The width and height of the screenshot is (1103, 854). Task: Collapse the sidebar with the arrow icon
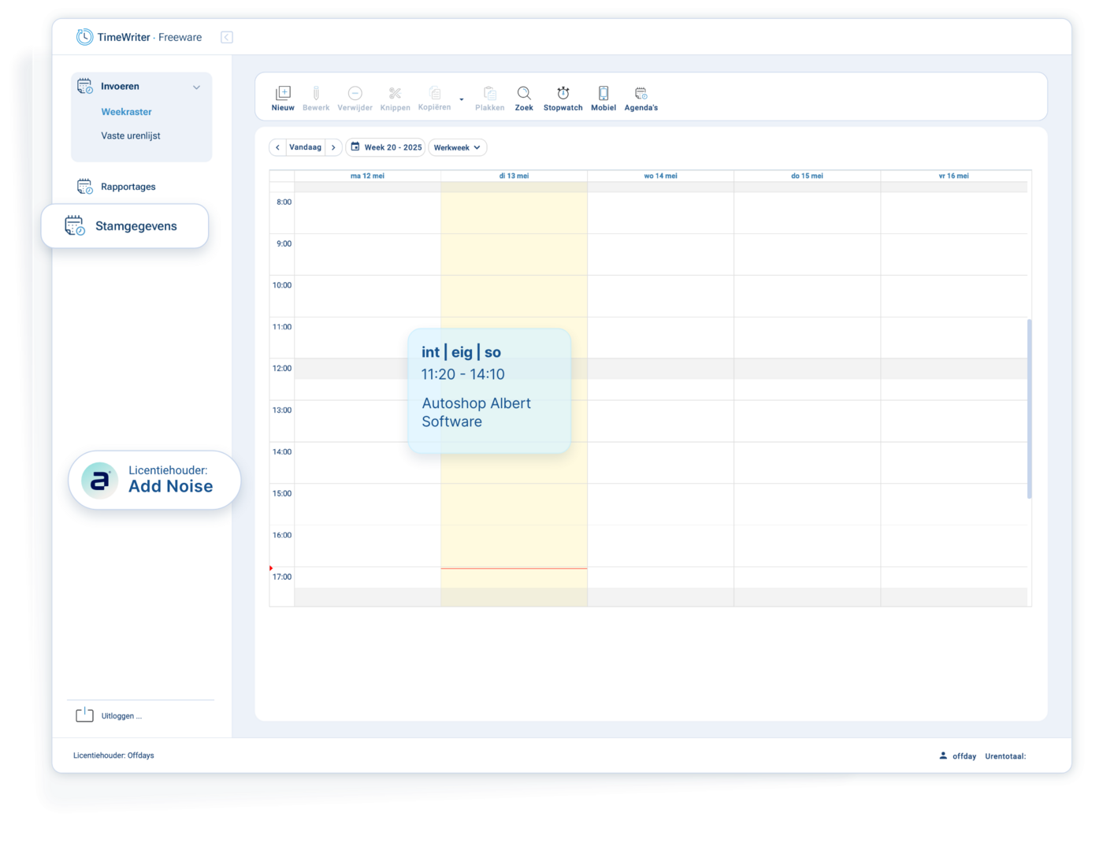(227, 37)
